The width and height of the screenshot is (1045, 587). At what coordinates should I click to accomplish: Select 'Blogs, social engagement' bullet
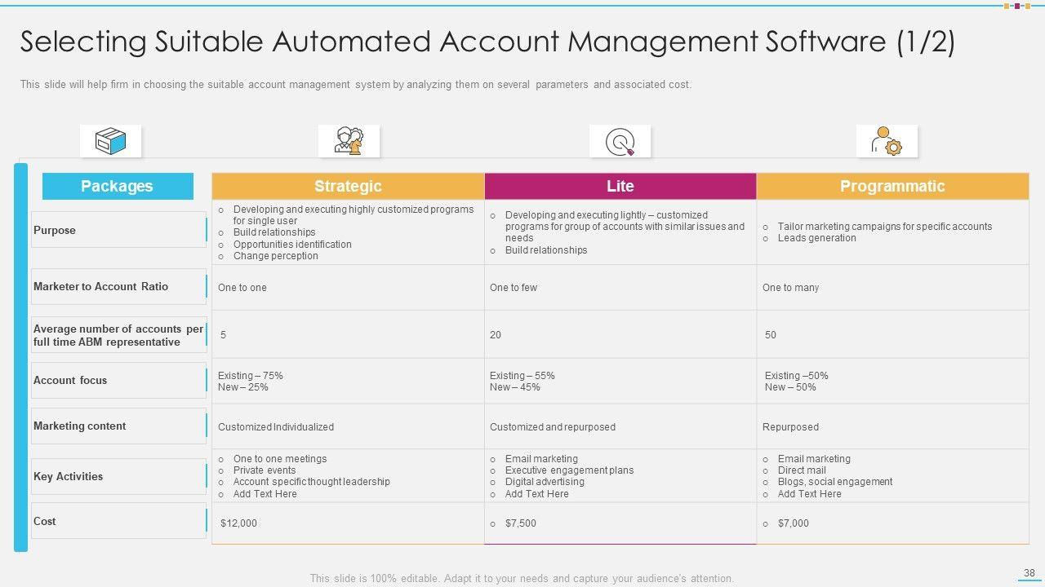(x=835, y=482)
